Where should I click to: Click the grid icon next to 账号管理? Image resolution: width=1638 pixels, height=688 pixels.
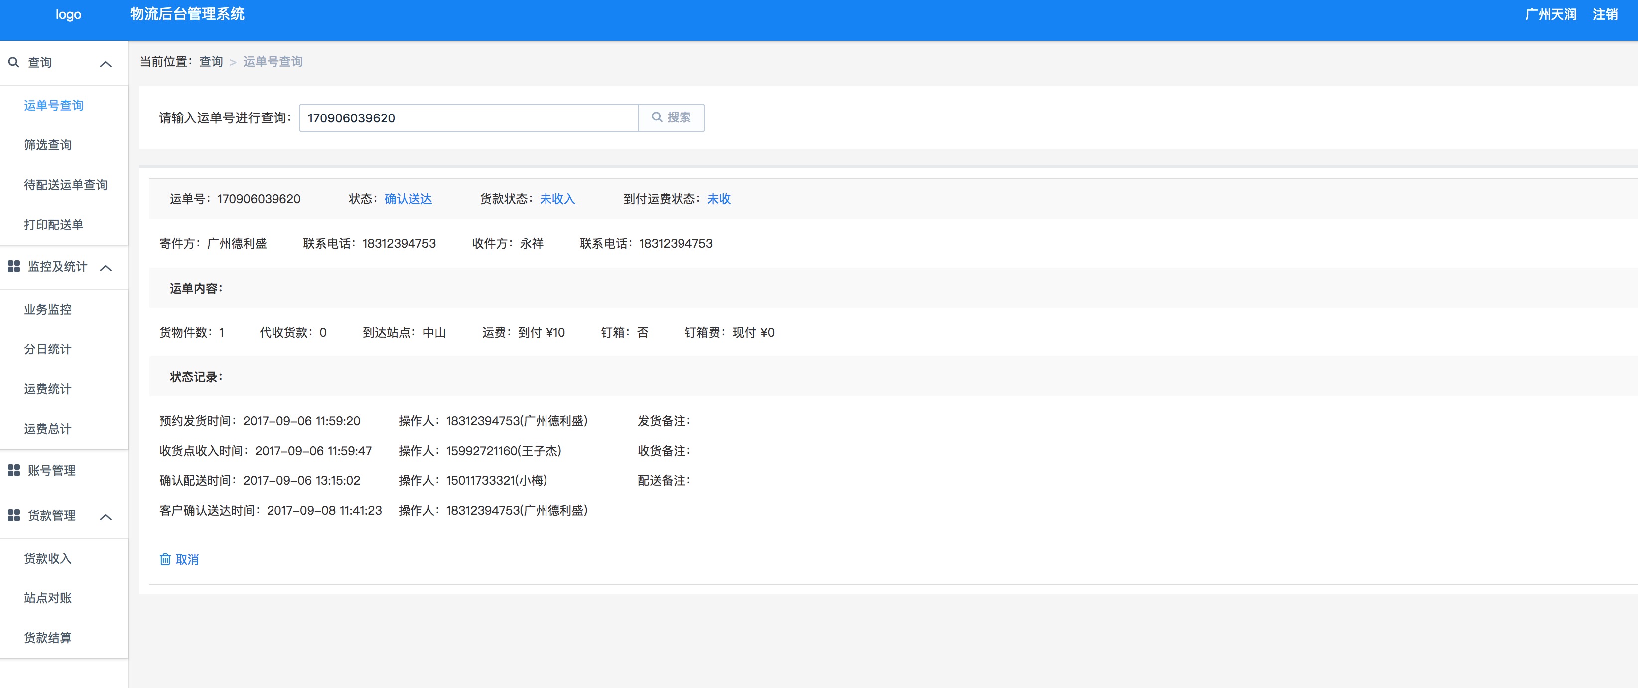[x=13, y=471]
